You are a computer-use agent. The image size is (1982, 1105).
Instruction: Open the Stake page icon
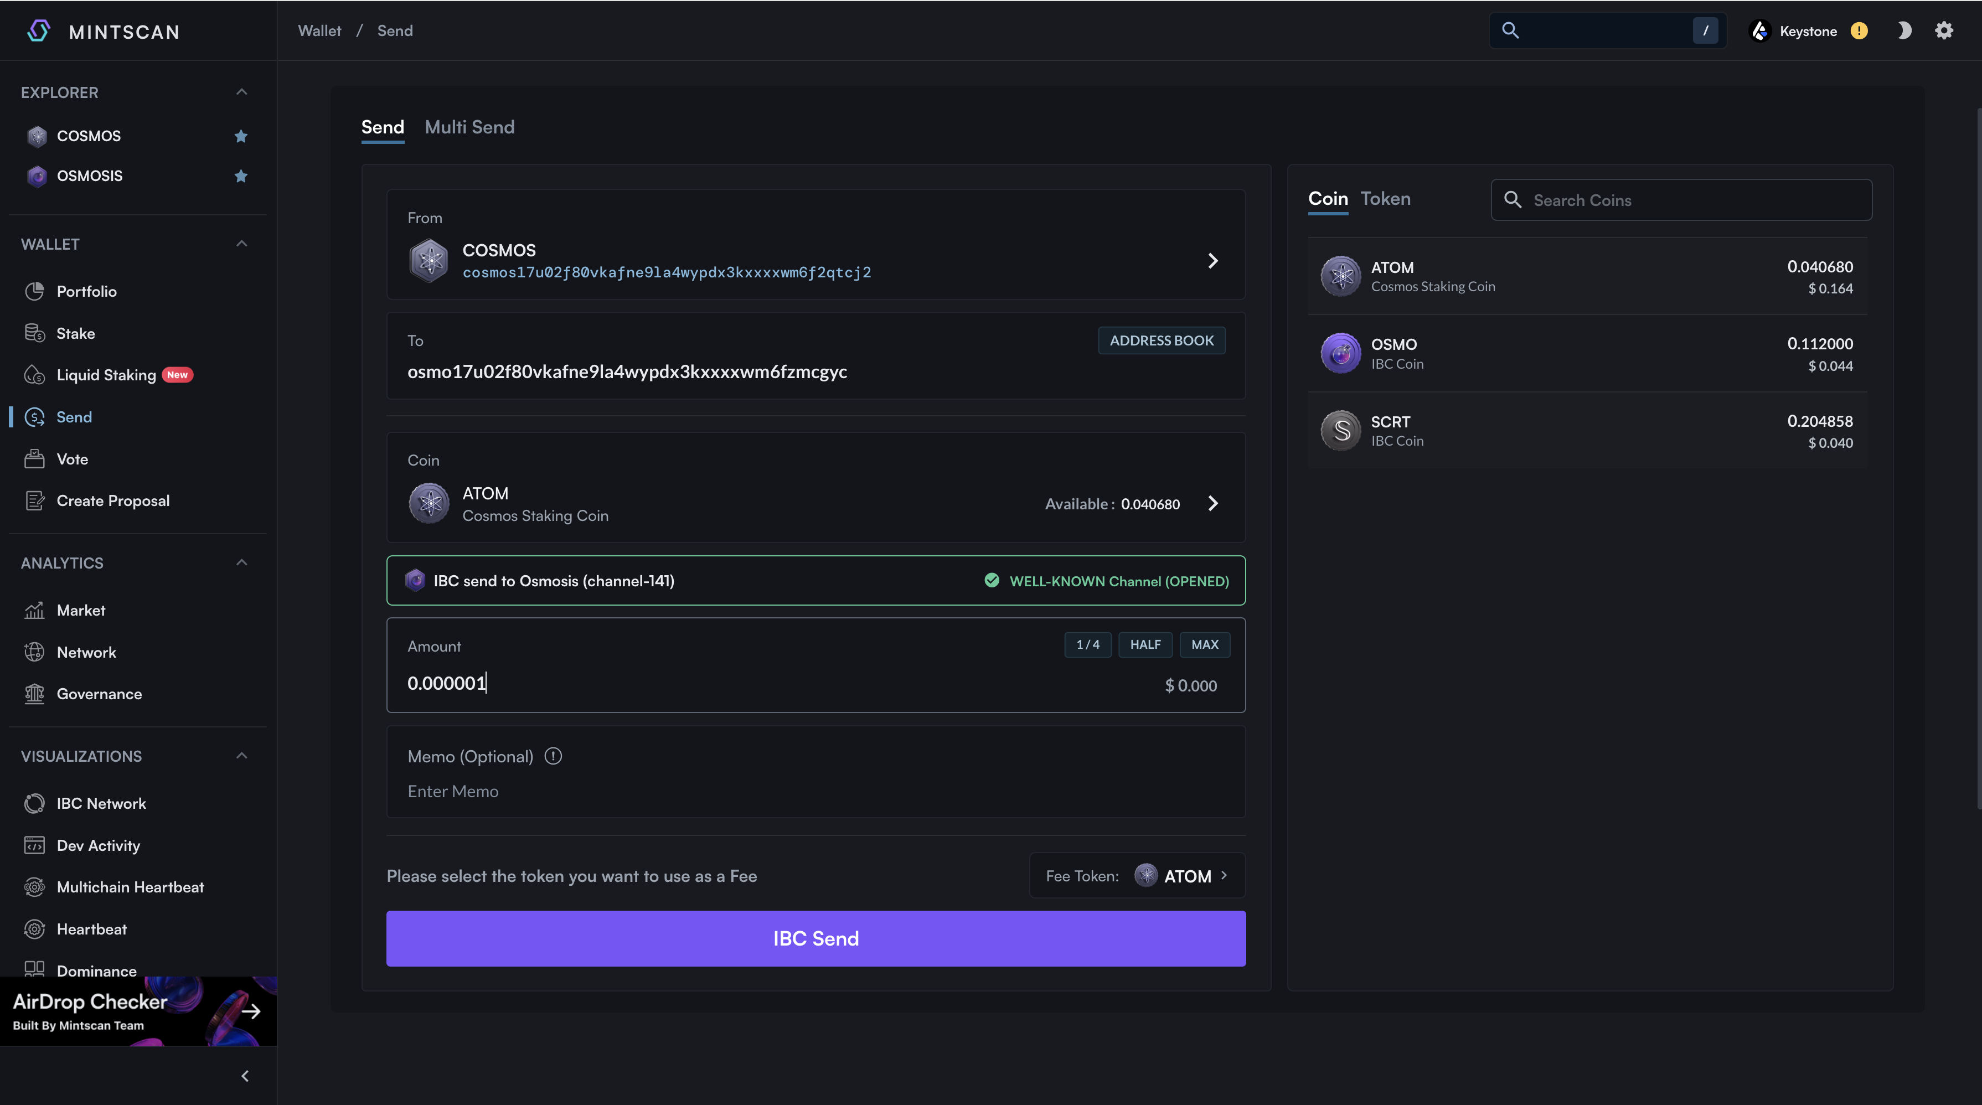(x=35, y=333)
